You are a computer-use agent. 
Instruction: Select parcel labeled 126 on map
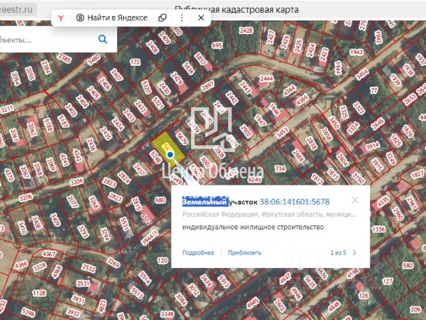point(363,295)
